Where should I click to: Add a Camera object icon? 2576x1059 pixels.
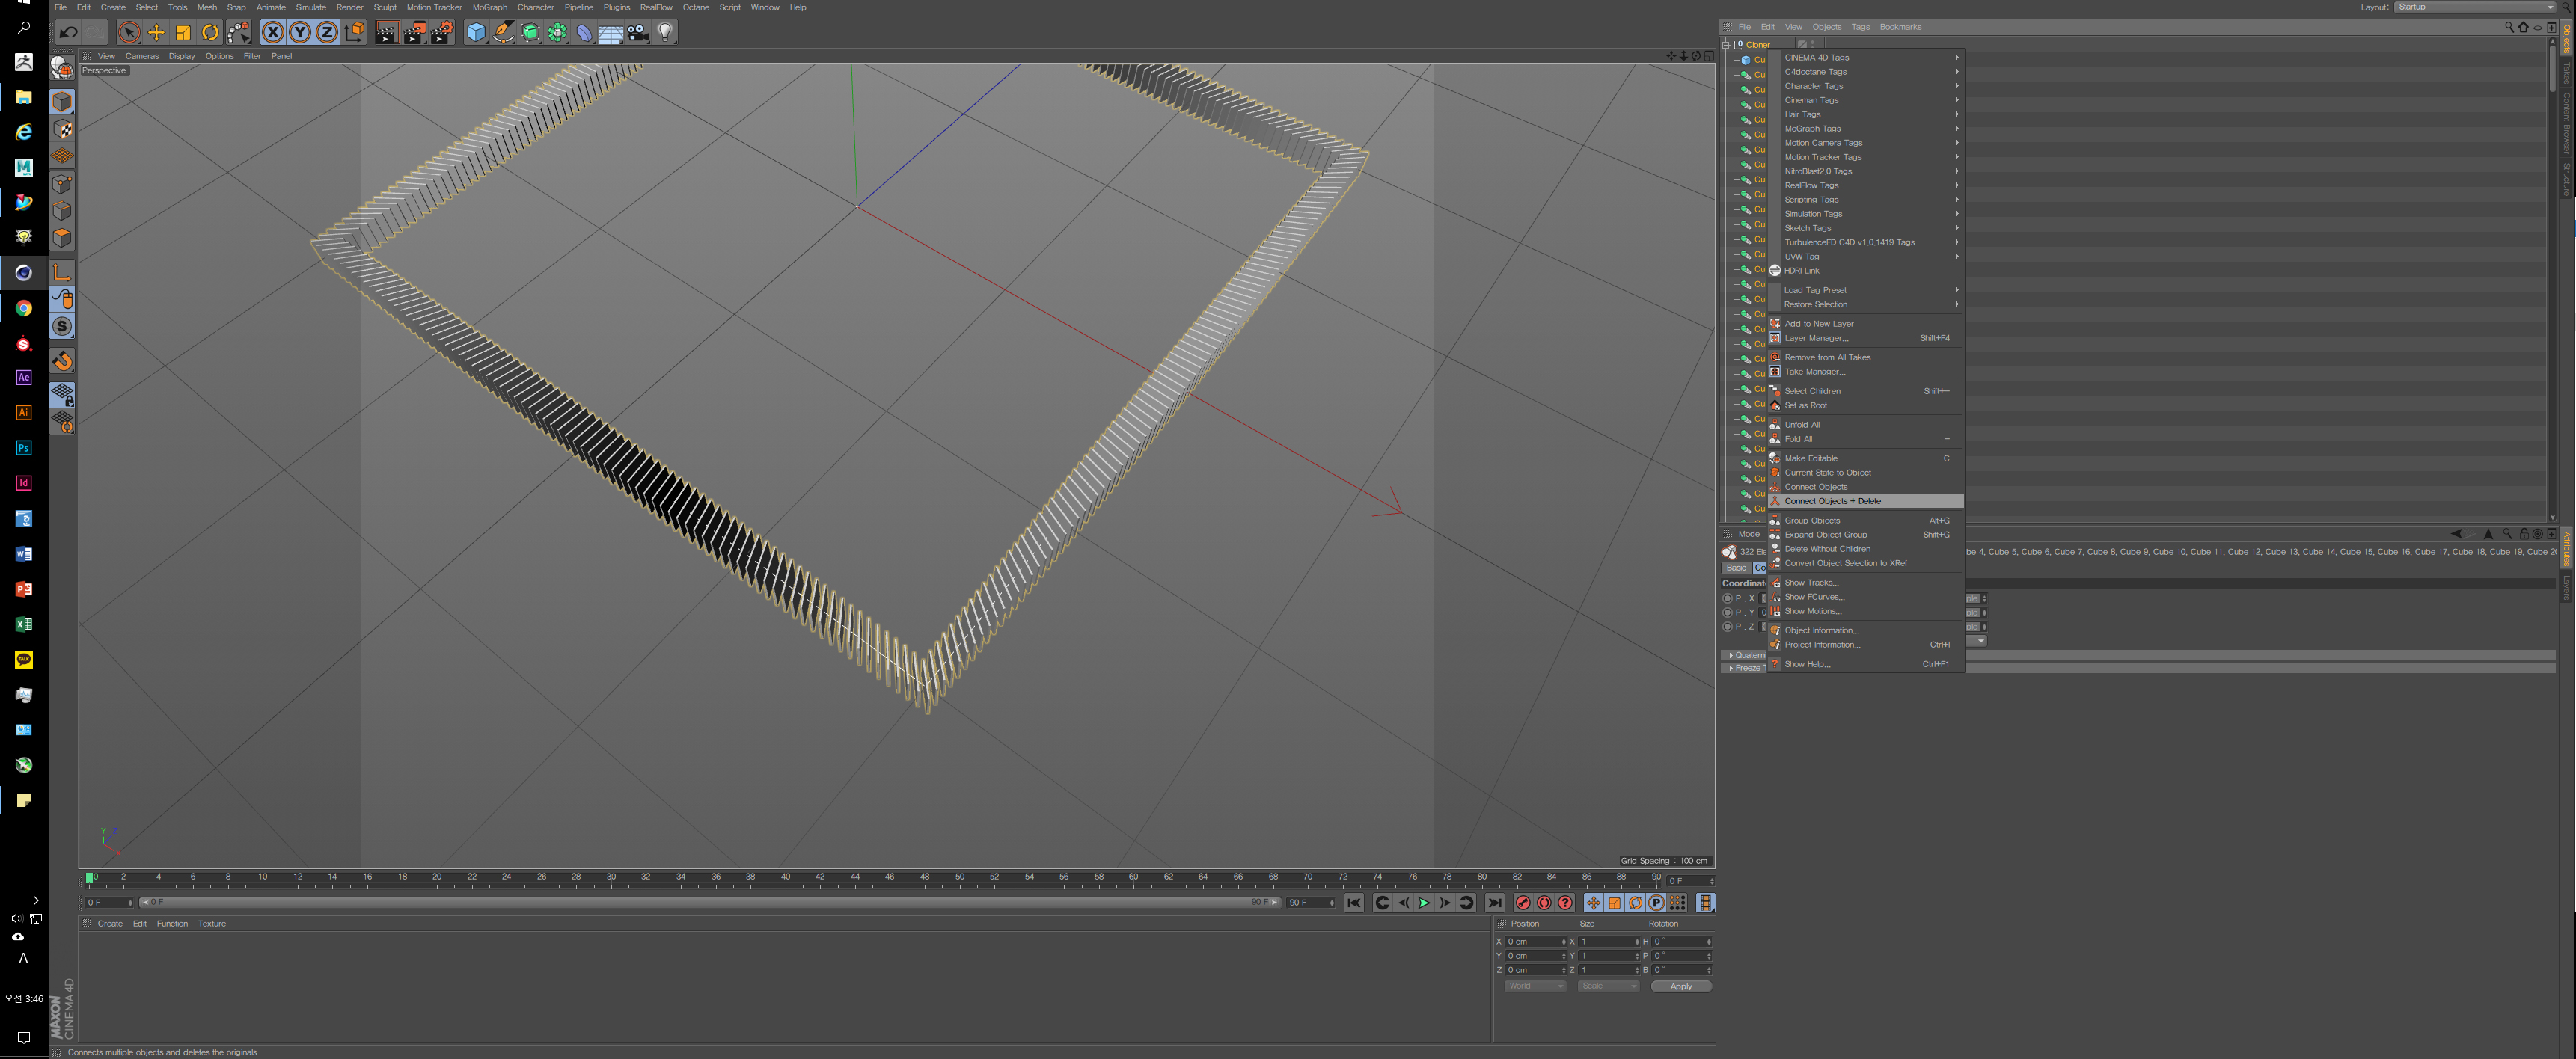click(x=638, y=33)
